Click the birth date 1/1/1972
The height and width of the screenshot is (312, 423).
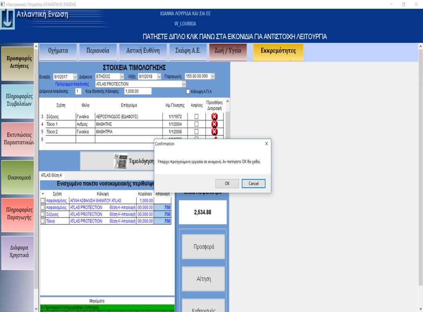[175, 116]
